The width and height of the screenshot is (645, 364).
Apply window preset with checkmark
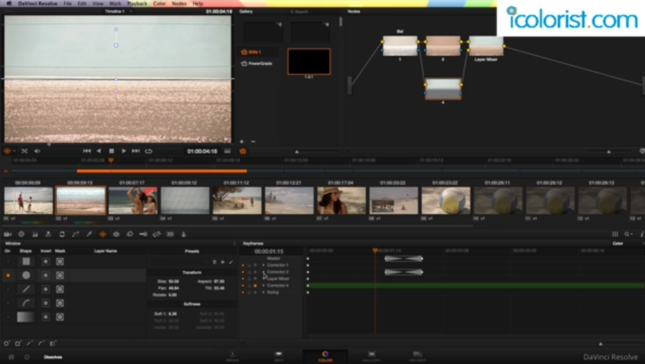click(231, 262)
